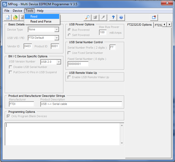The image size is (175, 162).
Task: Select the Bus Powered radio button
Action: click(69, 30)
